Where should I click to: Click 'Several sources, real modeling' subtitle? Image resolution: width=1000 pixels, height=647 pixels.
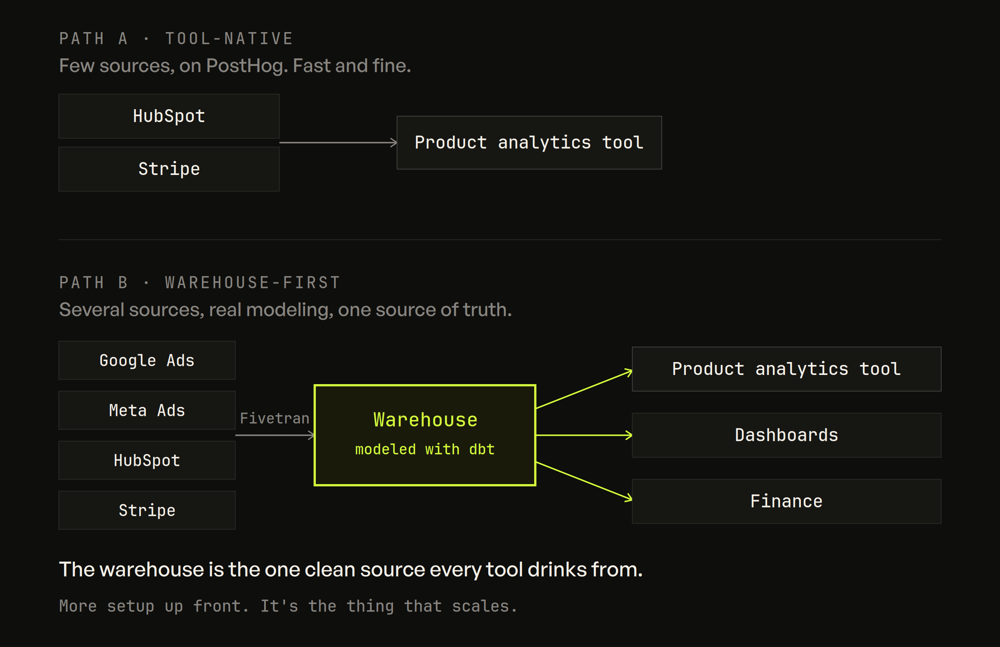point(285,310)
